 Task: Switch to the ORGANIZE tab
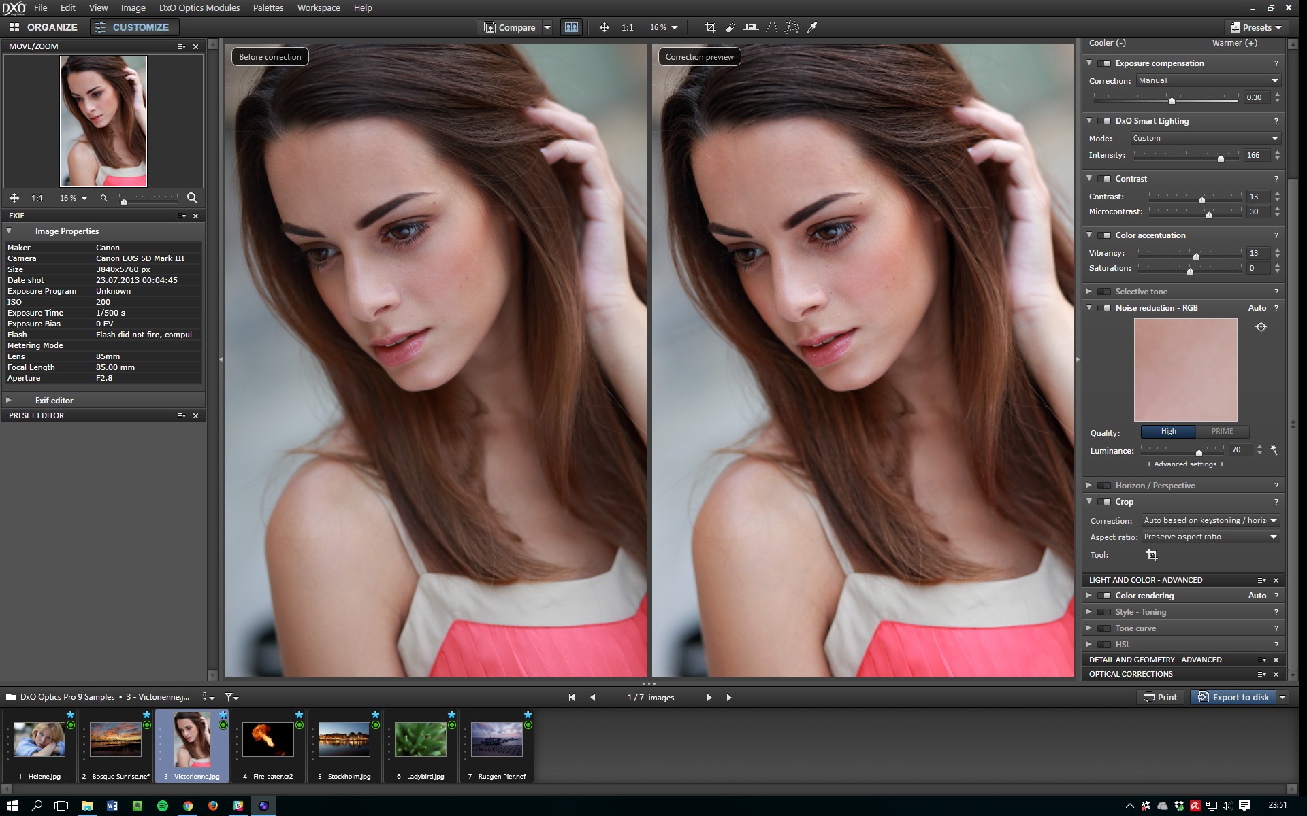(x=44, y=27)
